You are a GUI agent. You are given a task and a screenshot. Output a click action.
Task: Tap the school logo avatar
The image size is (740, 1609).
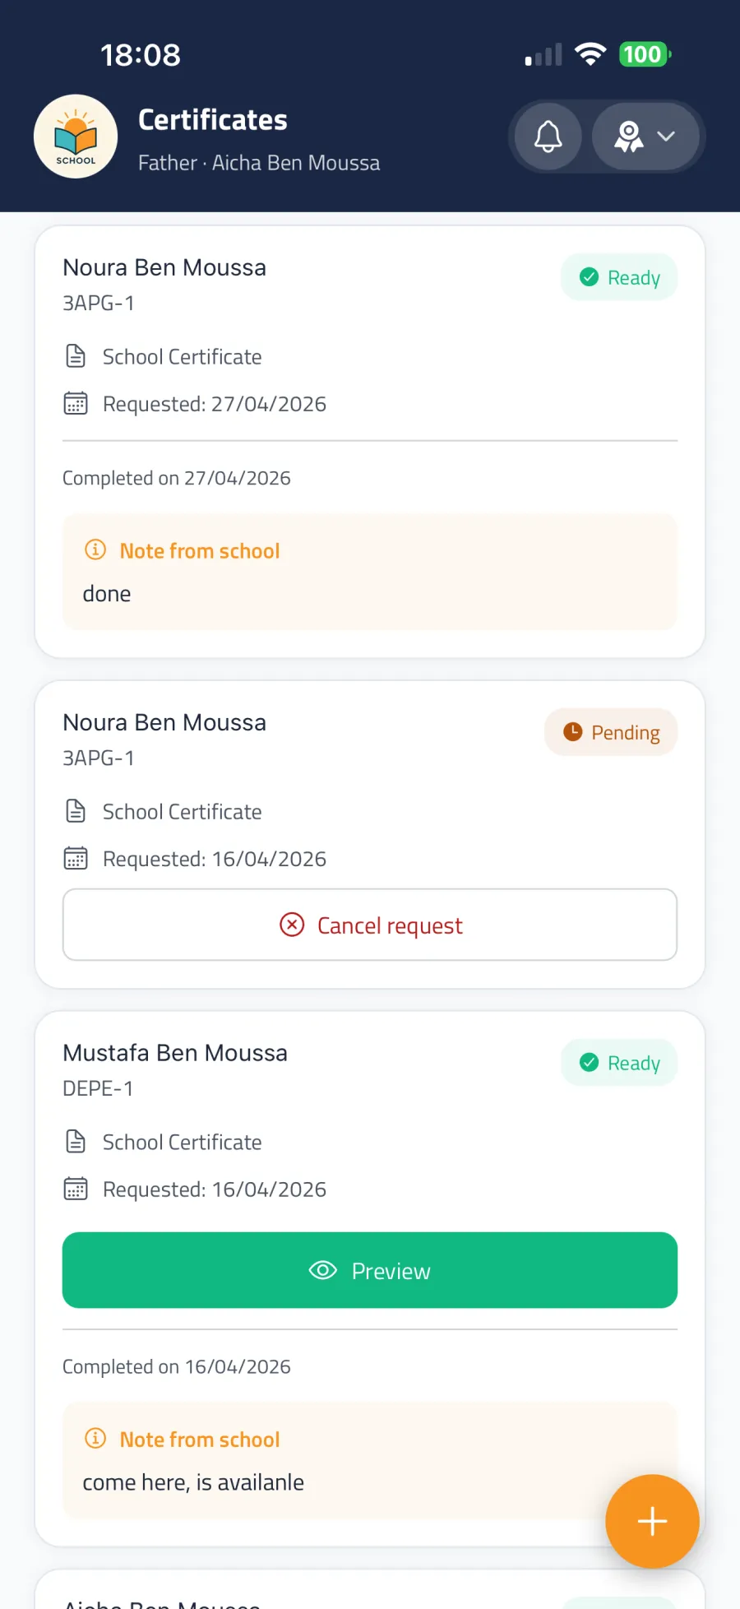click(76, 137)
